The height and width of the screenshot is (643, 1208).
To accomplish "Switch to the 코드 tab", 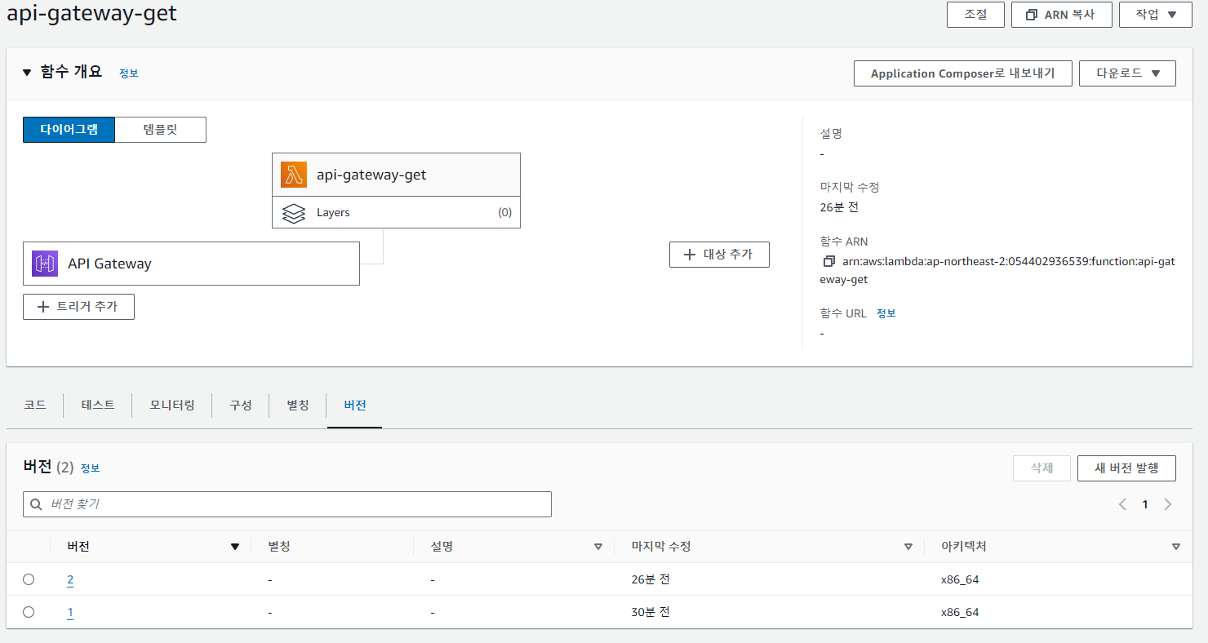I will [35, 405].
